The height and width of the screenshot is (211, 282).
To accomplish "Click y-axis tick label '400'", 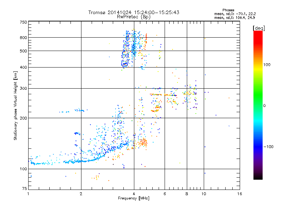I will click(x=23, y=67).
